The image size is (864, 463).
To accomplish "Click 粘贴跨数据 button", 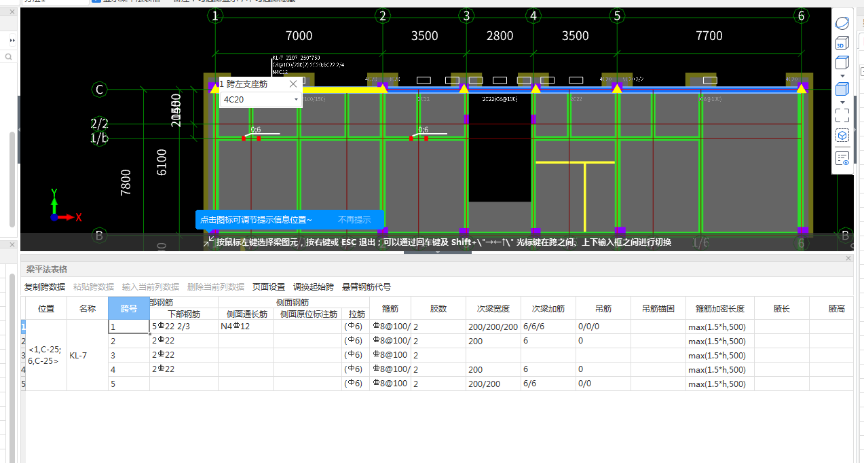I will [94, 287].
